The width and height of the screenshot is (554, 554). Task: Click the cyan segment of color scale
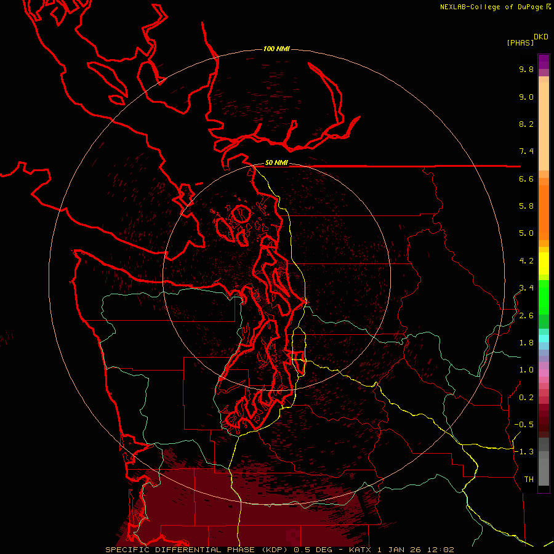(544, 338)
